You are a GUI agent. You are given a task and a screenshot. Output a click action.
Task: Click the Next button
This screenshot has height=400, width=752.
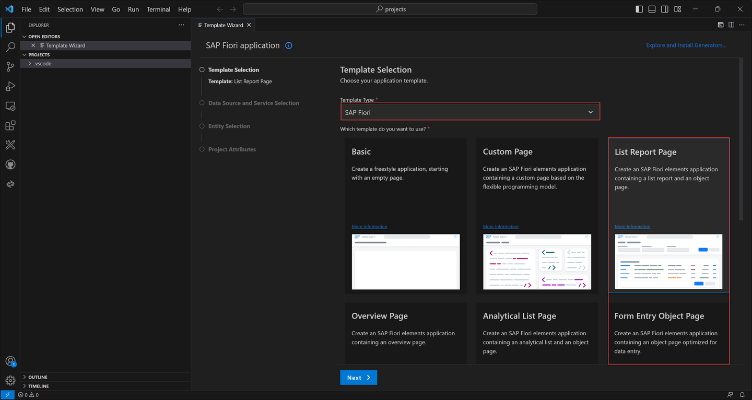pyautogui.click(x=358, y=378)
